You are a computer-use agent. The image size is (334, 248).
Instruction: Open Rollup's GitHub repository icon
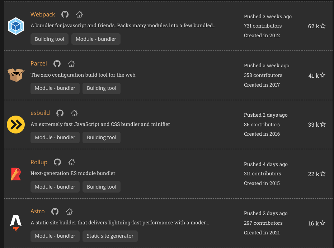click(x=57, y=162)
